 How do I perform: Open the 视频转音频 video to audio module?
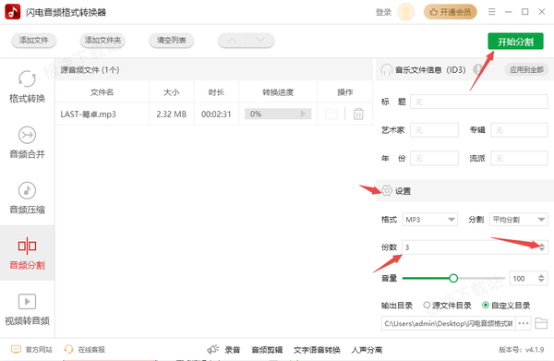27,309
